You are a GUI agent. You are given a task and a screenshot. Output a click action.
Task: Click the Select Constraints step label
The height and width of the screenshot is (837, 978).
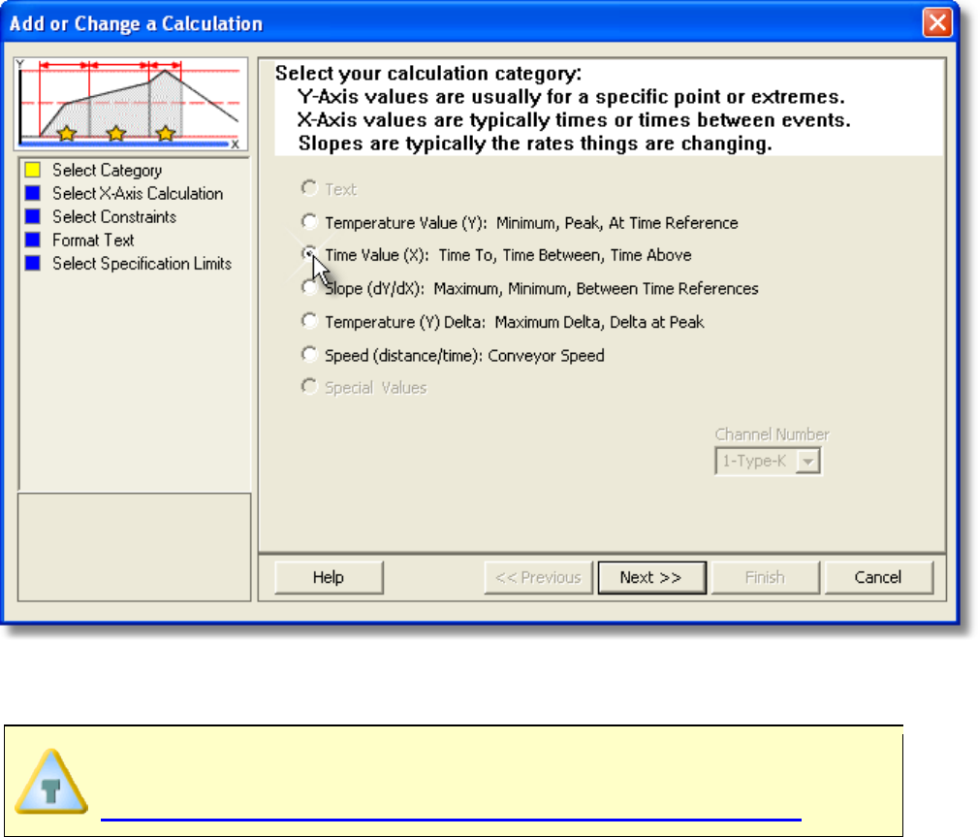coord(114,216)
